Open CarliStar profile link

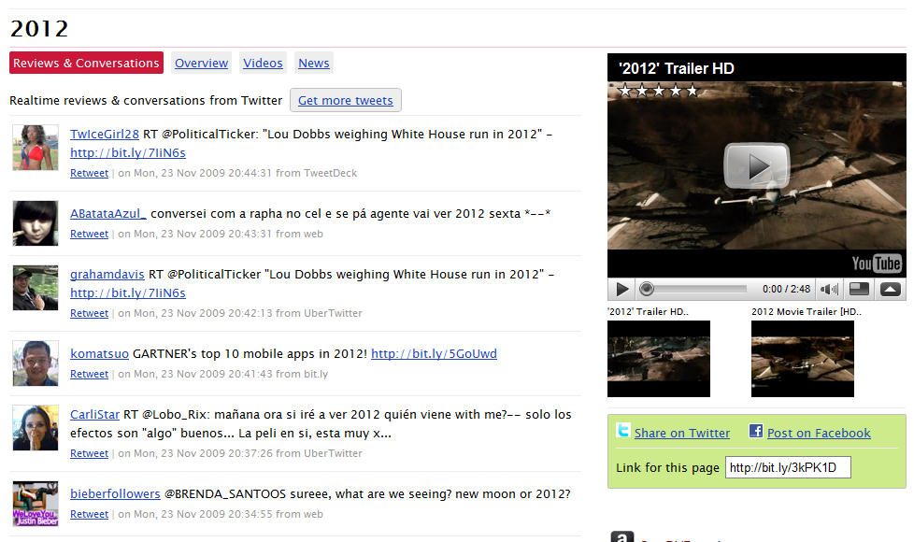94,414
